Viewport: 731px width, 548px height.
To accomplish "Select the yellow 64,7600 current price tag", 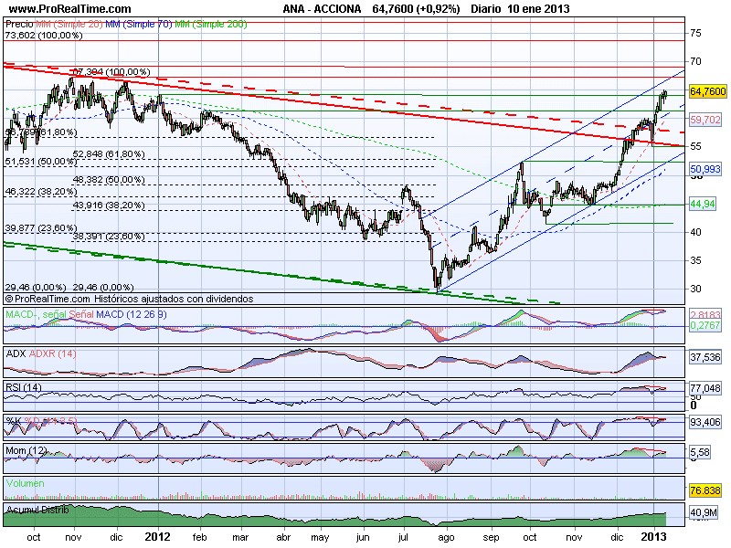I will click(x=707, y=91).
